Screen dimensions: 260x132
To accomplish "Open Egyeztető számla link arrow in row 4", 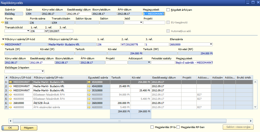I will point(89,94).
